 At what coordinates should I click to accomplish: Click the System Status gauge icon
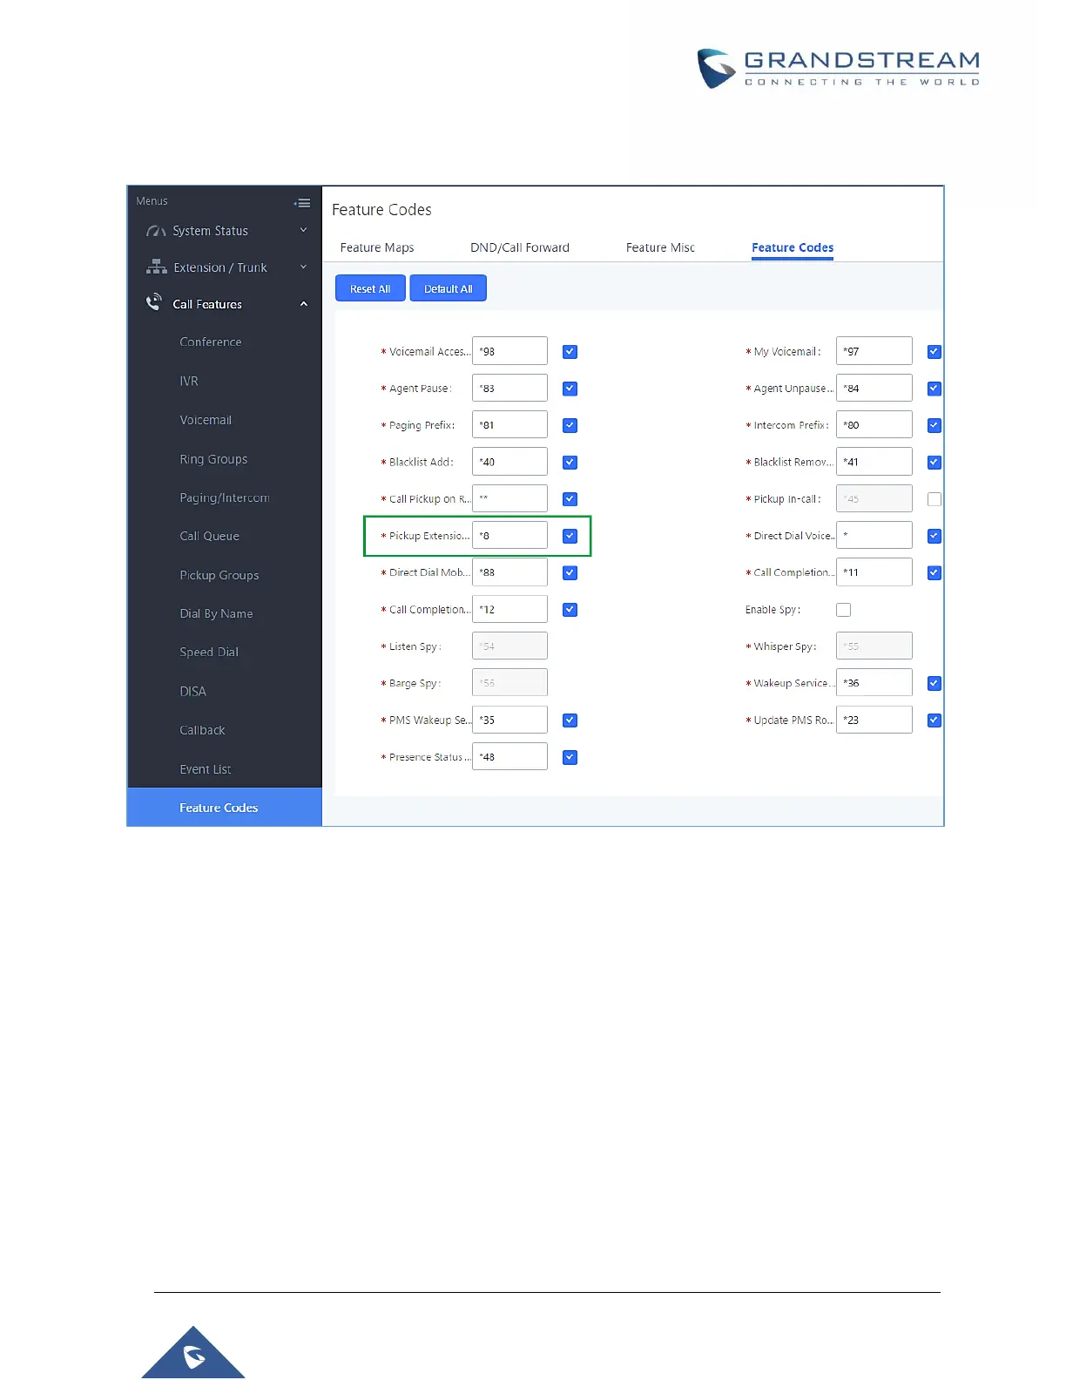click(x=156, y=231)
